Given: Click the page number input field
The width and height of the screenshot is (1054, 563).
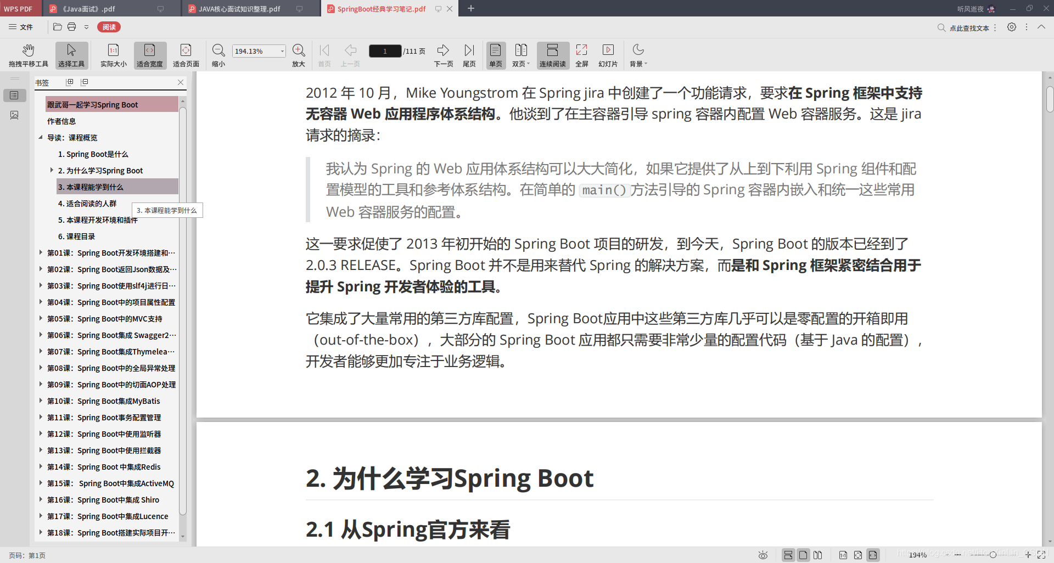Looking at the screenshot, I should coord(385,51).
